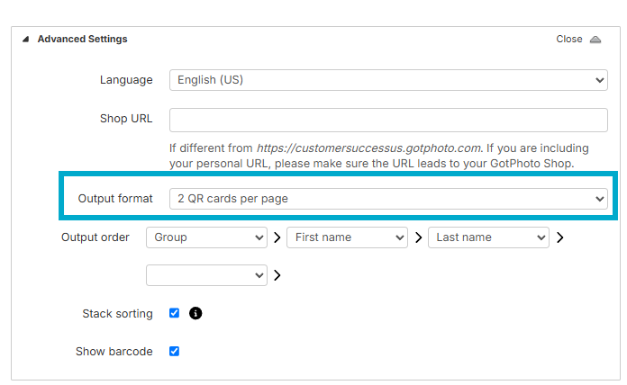
Task: Click the Advanced Settings heading
Action: coord(82,40)
